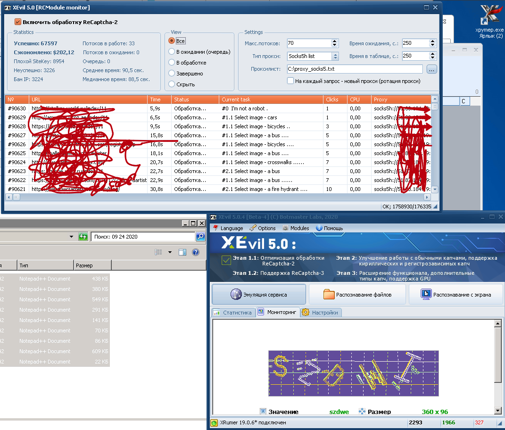Switch to the Настройки tab
The image size is (505, 430).
[x=321, y=313]
